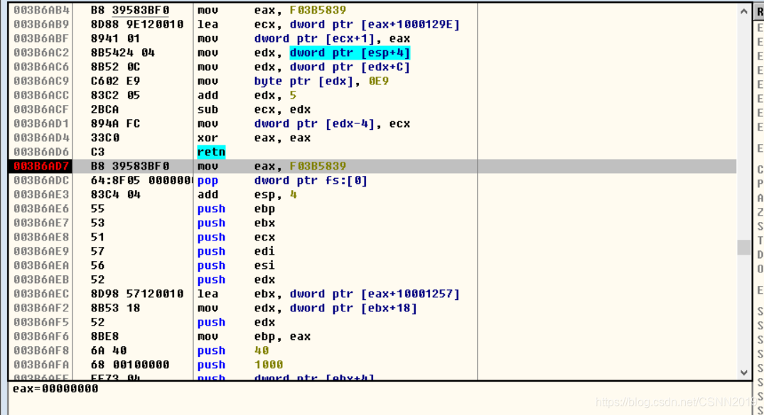This screenshot has width=764, height=415.
Task: Click the scroll up arrow of disassembly pane
Action: (743, 11)
